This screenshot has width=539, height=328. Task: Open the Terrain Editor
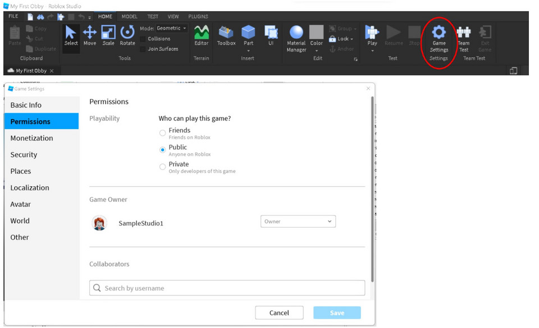(x=202, y=36)
